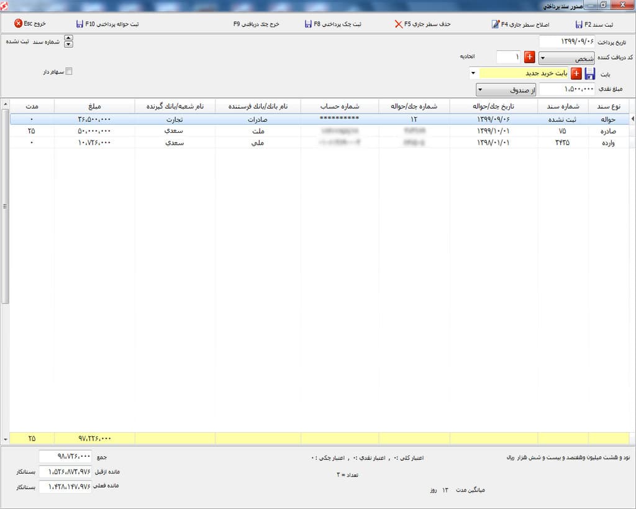Toggle the سهام دار checkbox
This screenshot has width=636, height=509.
click(69, 71)
